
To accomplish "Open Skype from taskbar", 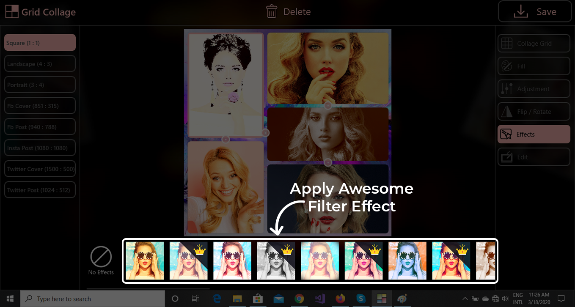I will tap(360, 299).
